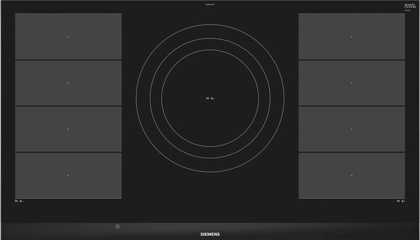The width and height of the screenshot is (420, 240).
Task: Tap the bottom-right IN induction symbol
Action: pyautogui.click(x=401, y=201)
